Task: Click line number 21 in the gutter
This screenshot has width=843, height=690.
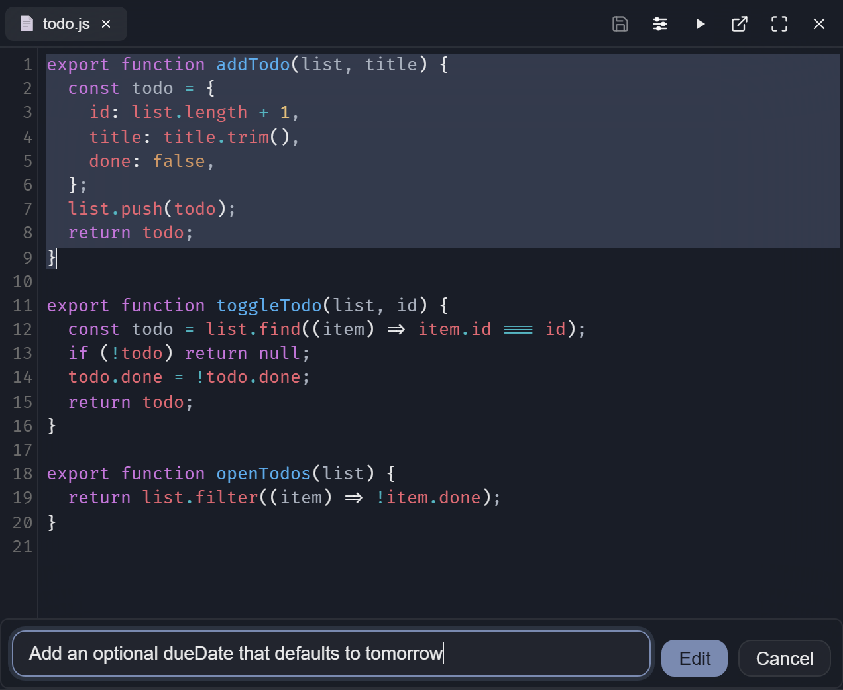Action: (x=23, y=546)
